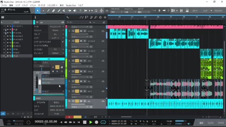Open the Audio menu

[42, 5]
